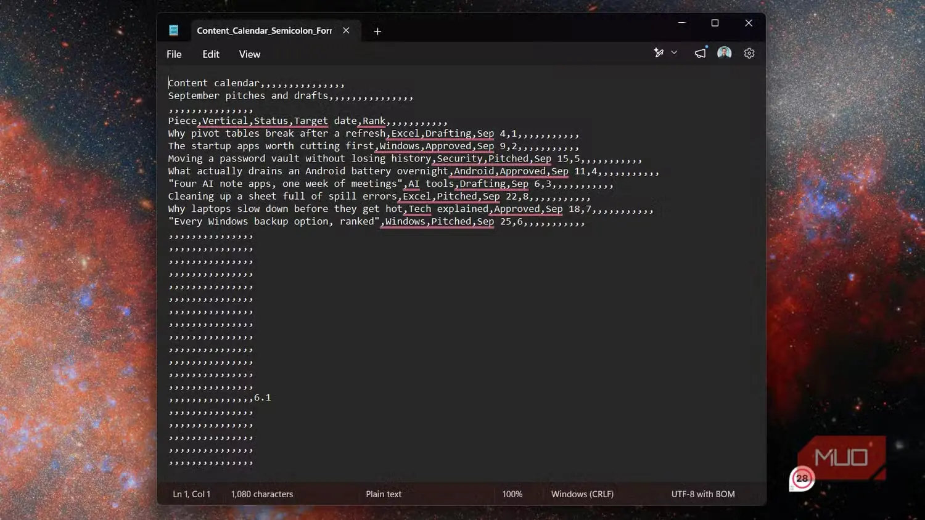Click the 6.1 value near the bottom
The image size is (925, 520).
point(263,398)
